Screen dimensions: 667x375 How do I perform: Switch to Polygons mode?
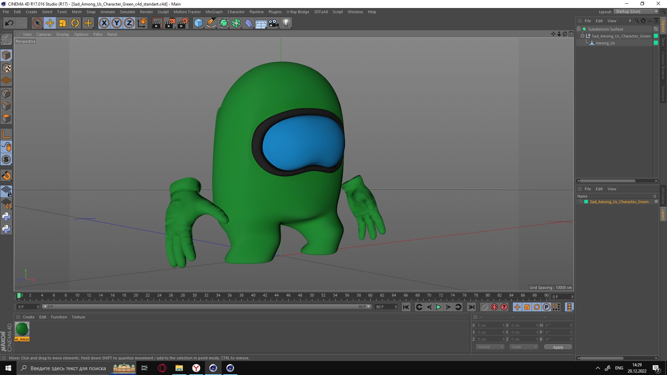pyautogui.click(x=6, y=118)
